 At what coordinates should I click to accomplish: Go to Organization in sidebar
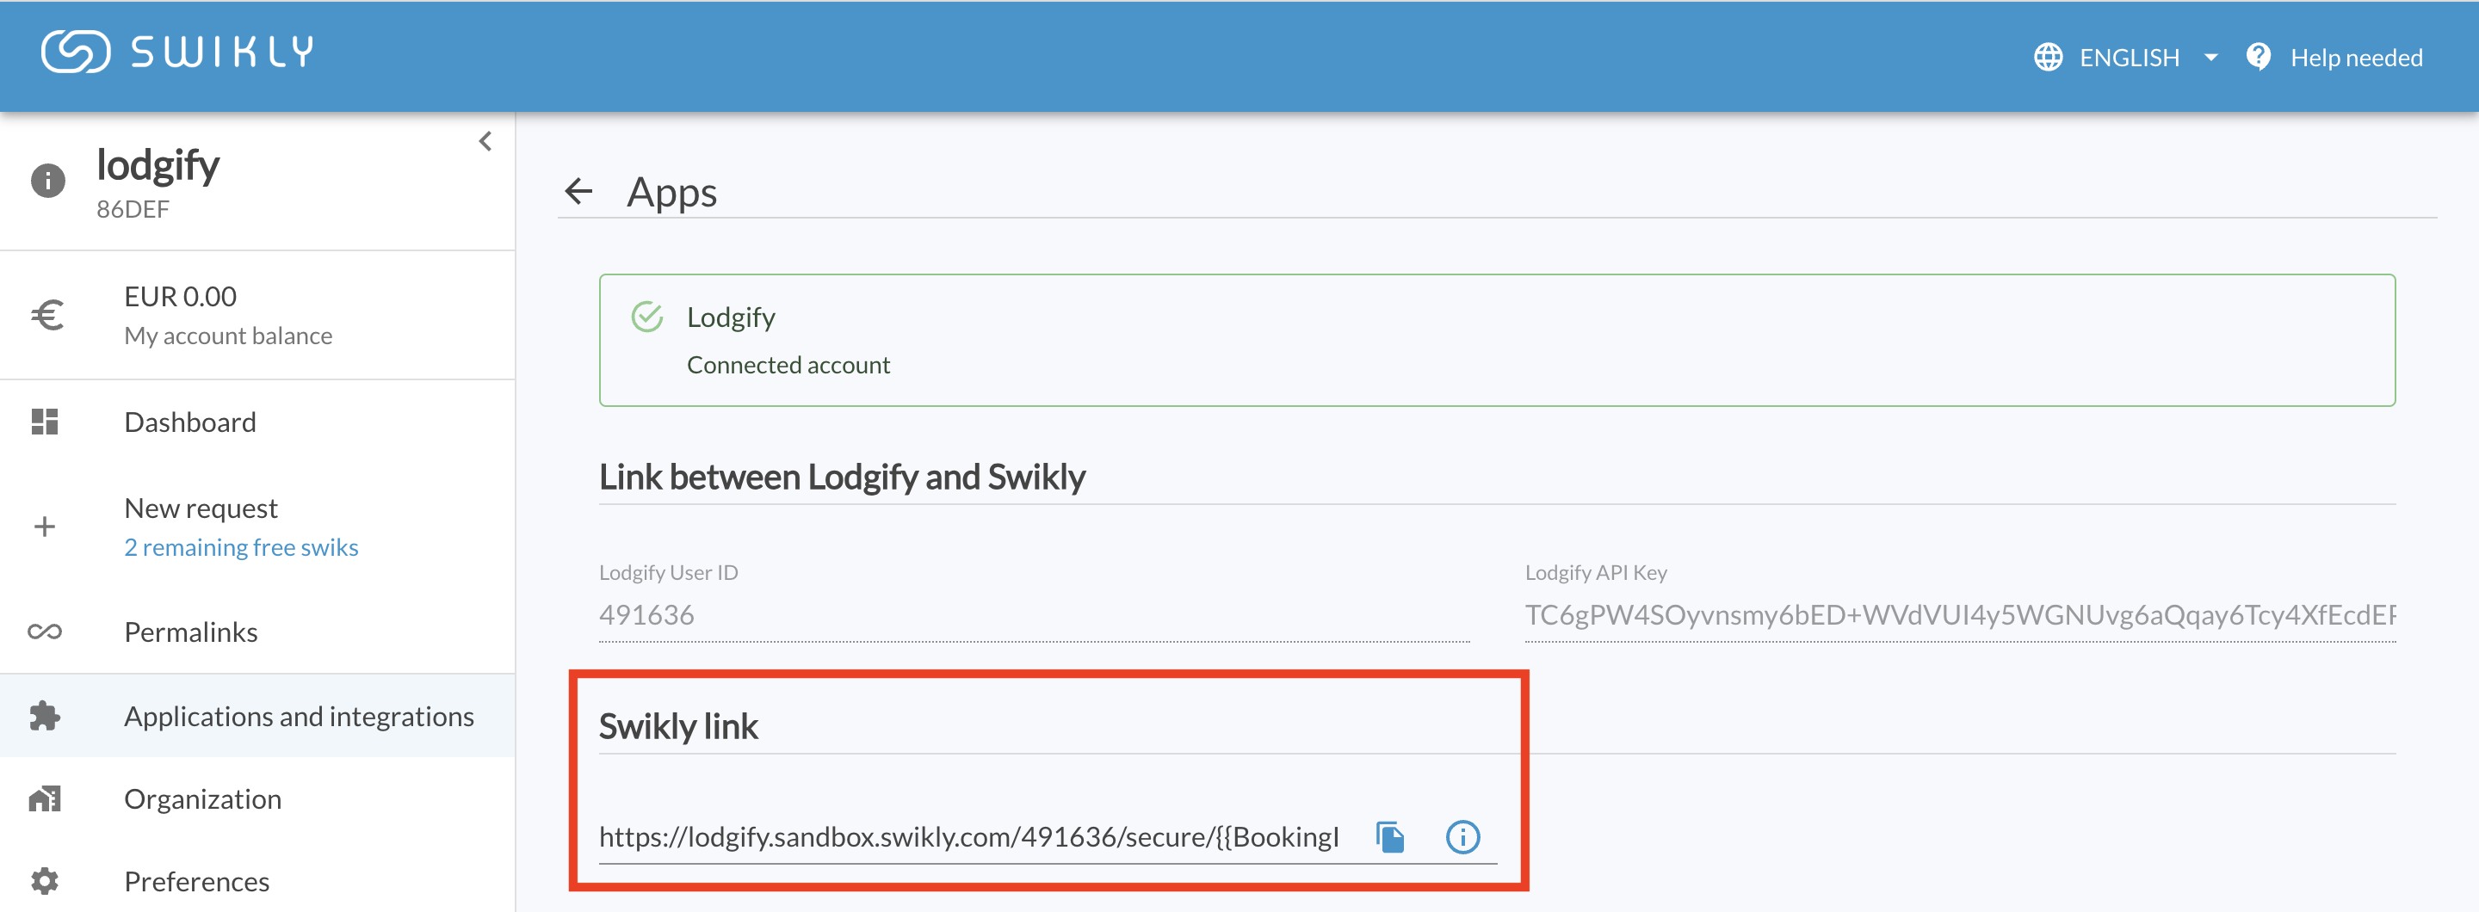(202, 799)
